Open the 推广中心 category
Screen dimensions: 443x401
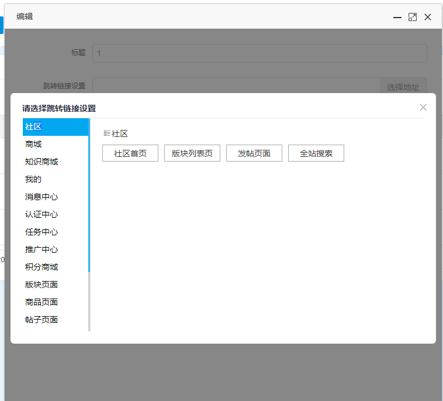(56, 249)
